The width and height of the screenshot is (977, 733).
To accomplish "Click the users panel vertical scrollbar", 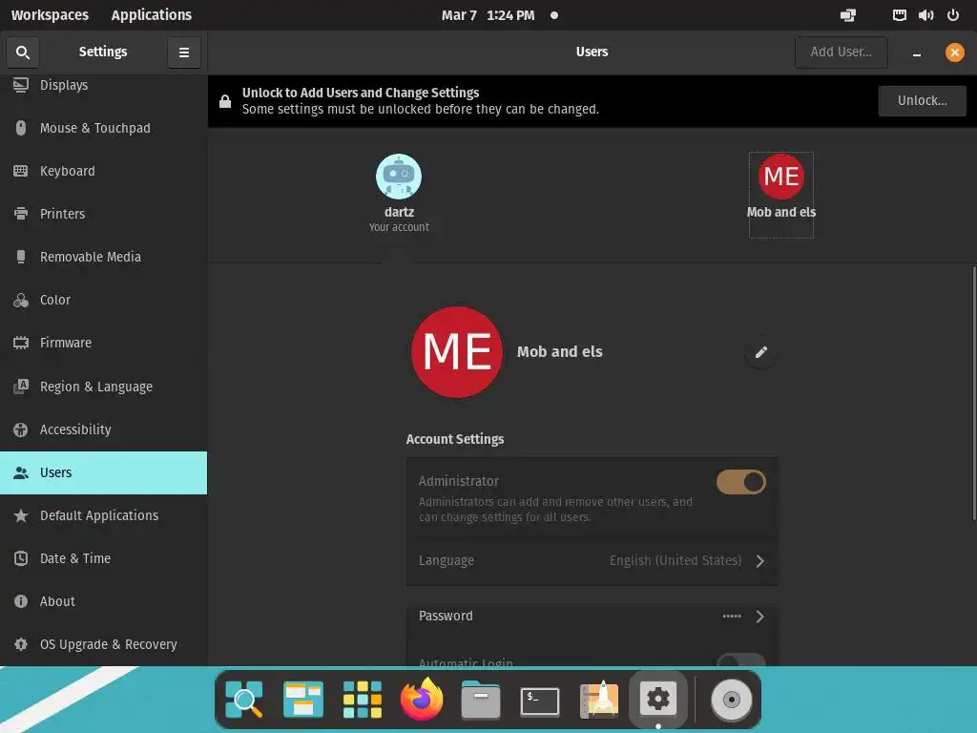I will coord(974,392).
